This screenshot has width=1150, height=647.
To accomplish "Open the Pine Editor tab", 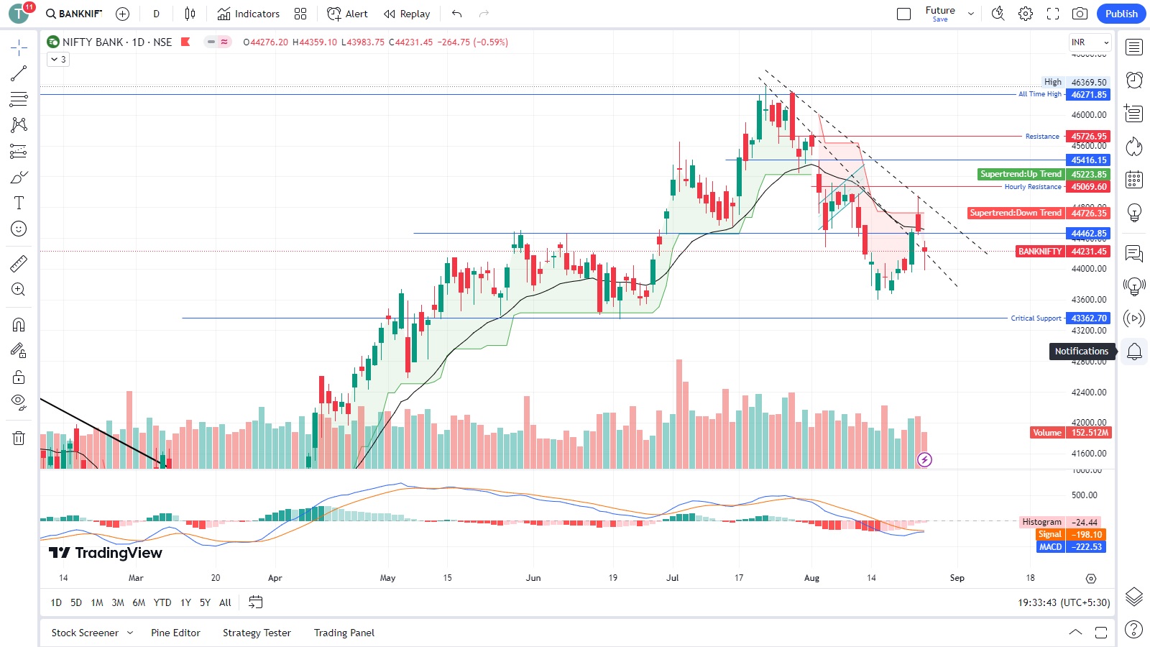I will (x=175, y=633).
